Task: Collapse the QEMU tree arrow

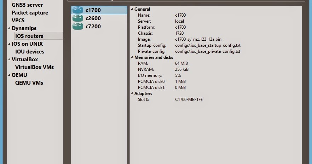Action: click(x=9, y=75)
